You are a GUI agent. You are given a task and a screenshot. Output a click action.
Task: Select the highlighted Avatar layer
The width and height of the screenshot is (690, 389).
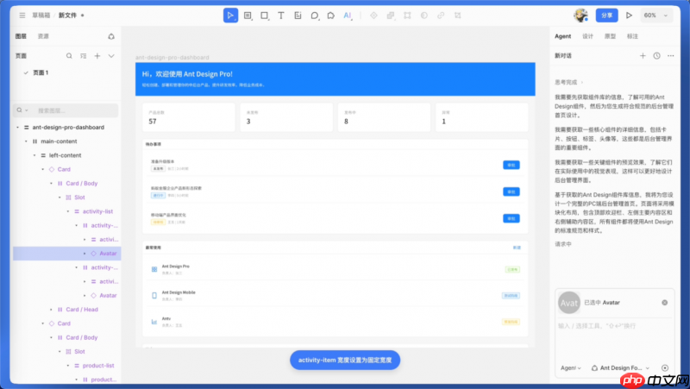(67, 254)
